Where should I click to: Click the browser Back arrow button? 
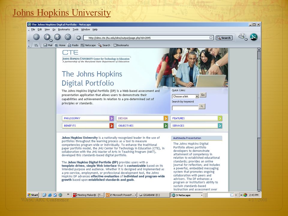pyautogui.click(x=36, y=37)
